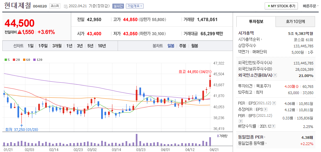321x152 pixels.
Task: Click the 시가총액순위 link
Action: coord(249,39)
